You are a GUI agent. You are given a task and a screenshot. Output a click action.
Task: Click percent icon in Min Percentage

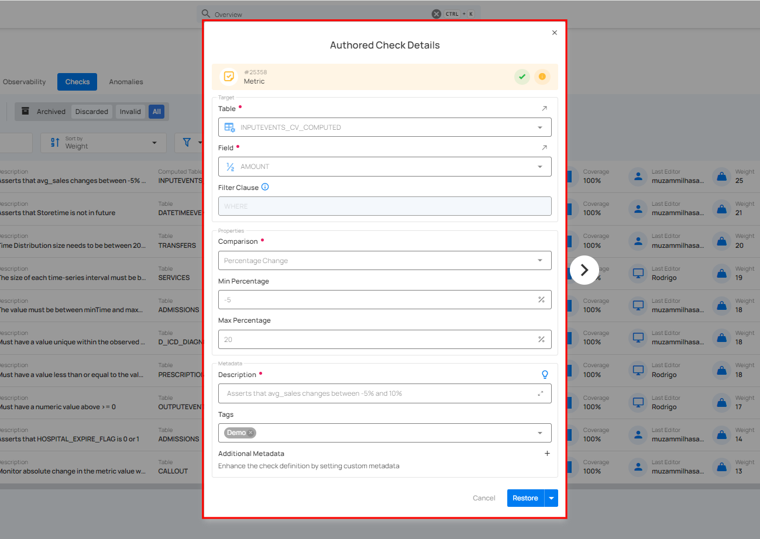[541, 300]
